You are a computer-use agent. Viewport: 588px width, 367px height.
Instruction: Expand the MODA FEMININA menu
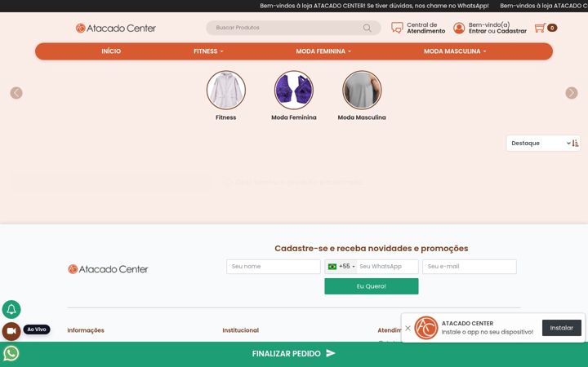click(323, 51)
